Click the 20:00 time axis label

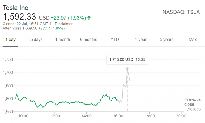[181, 116]
